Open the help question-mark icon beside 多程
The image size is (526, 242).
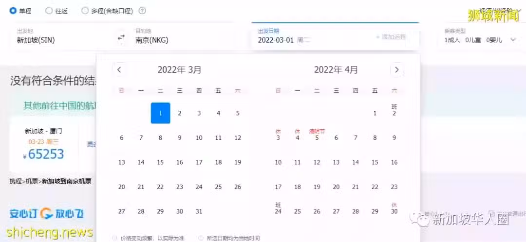pyautogui.click(x=142, y=11)
